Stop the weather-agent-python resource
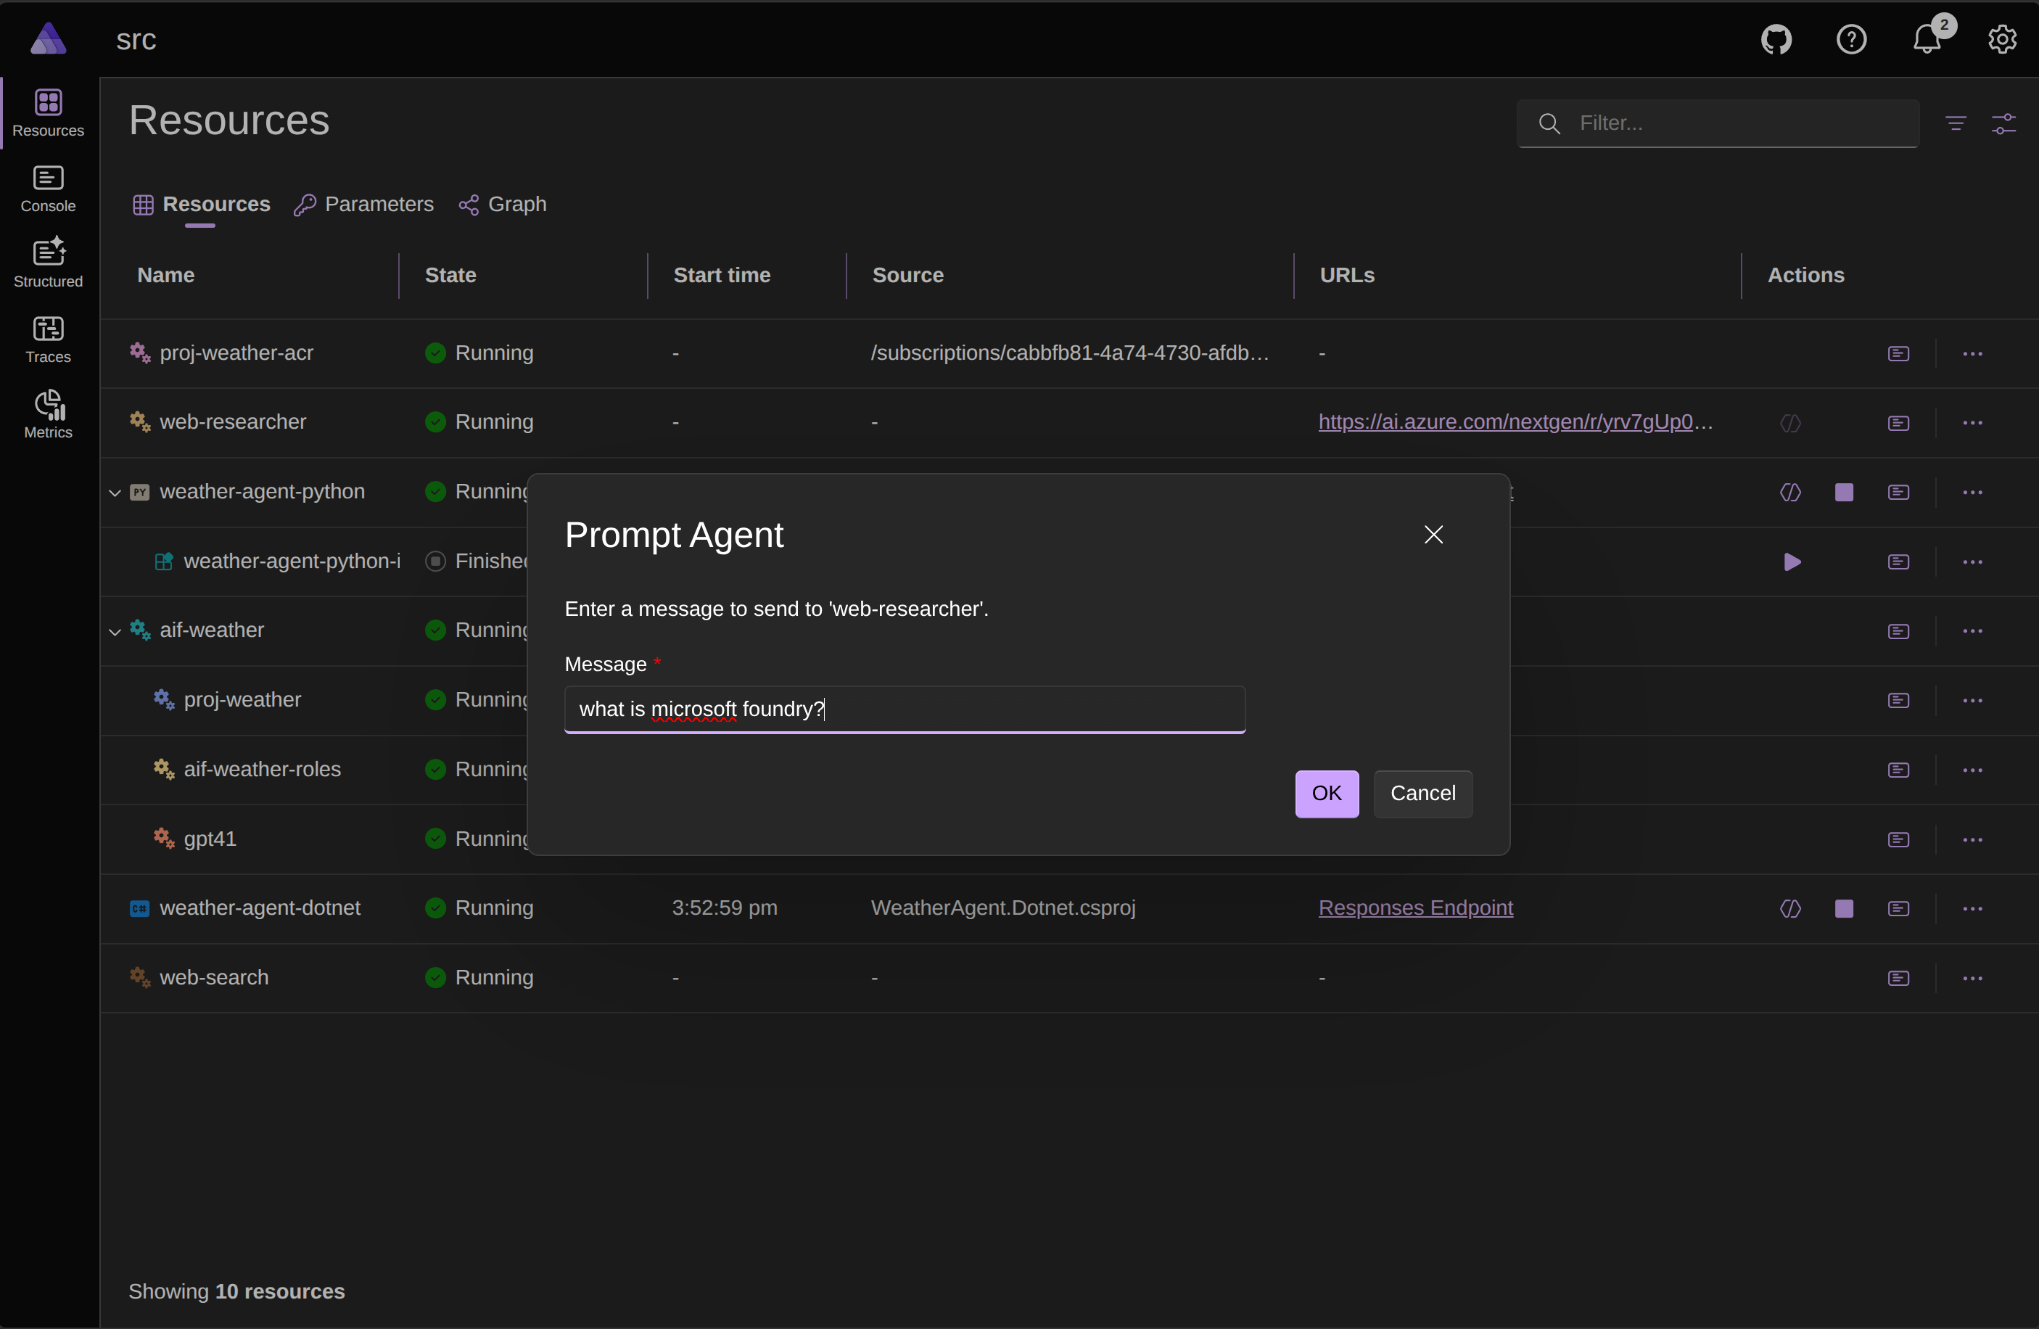Viewport: 2039px width, 1329px height. [x=1845, y=493]
